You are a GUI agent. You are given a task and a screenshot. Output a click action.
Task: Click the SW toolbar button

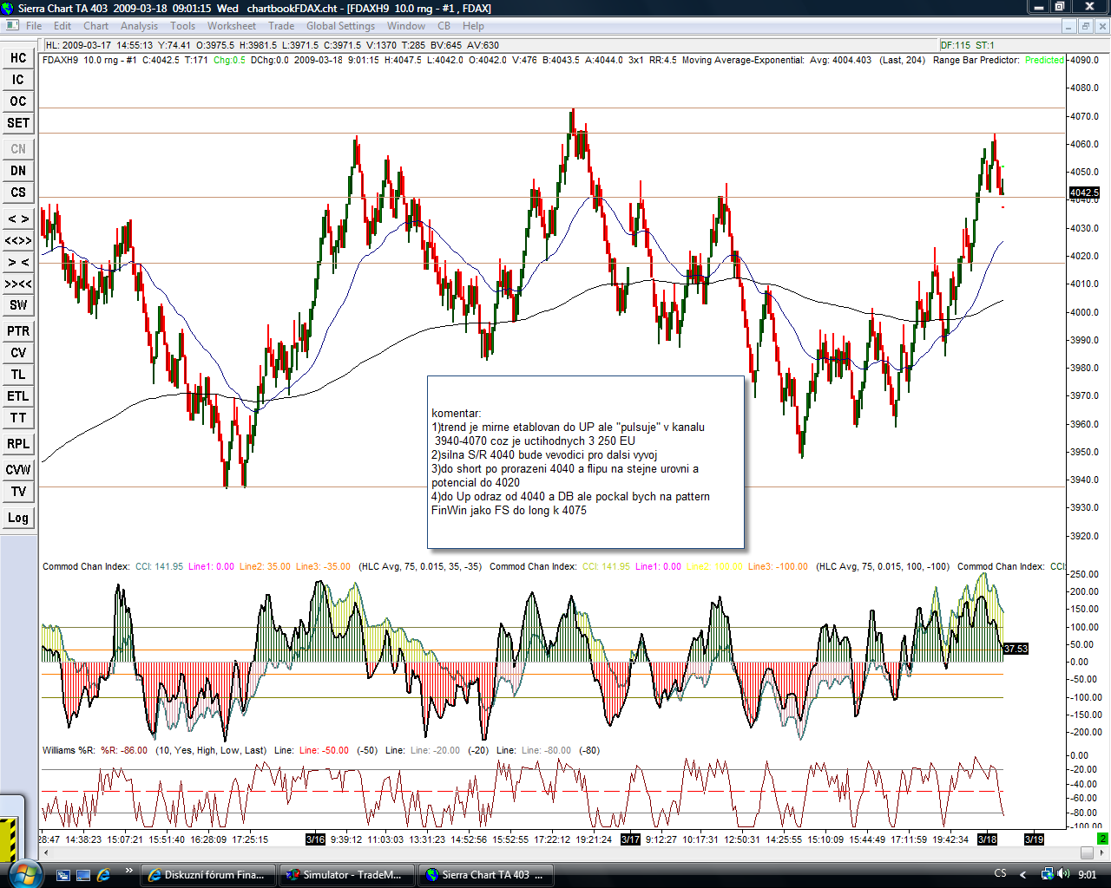click(18, 305)
